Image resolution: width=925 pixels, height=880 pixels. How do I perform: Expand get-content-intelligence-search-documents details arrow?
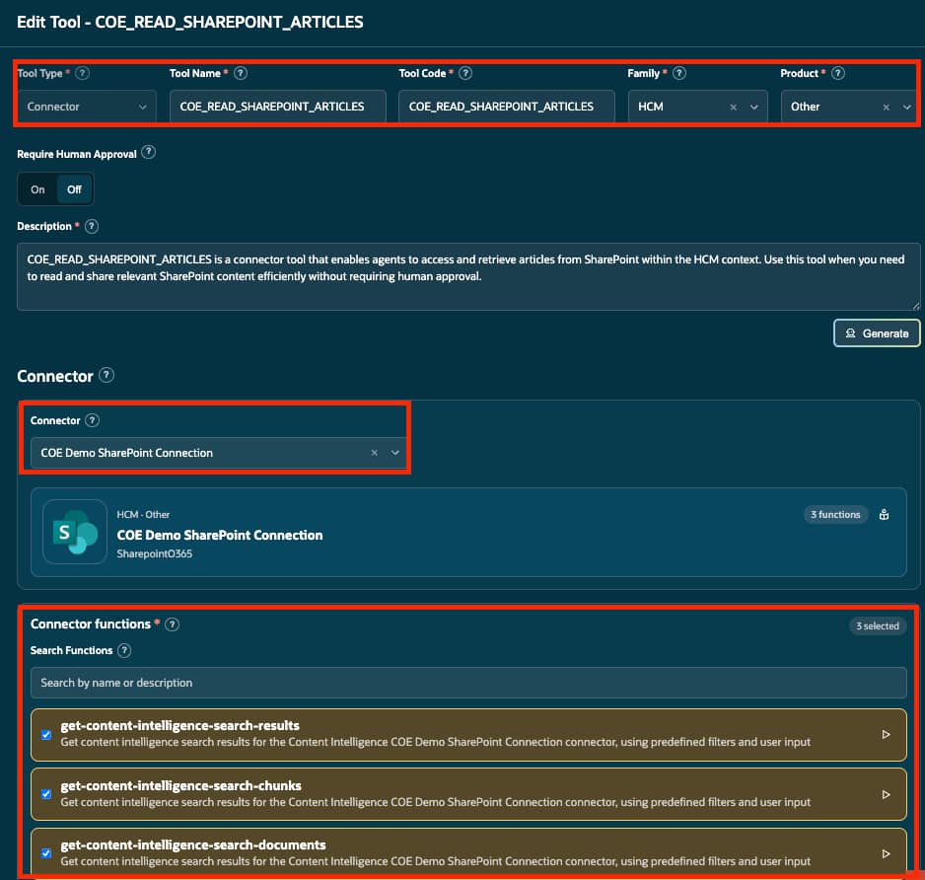coord(886,853)
